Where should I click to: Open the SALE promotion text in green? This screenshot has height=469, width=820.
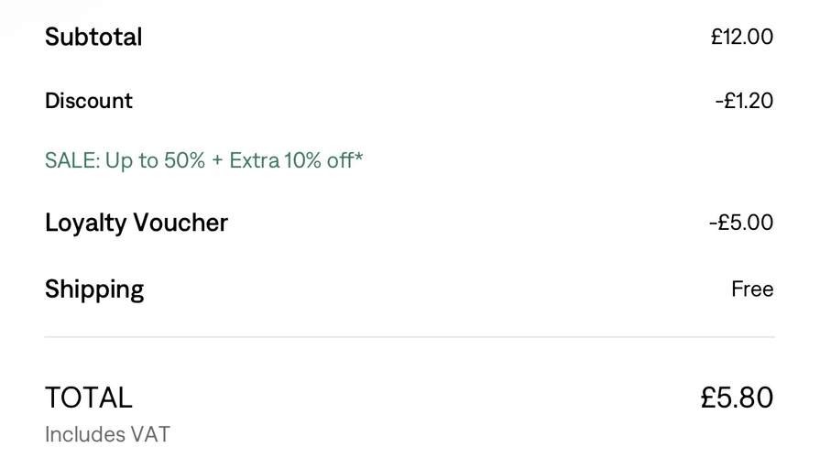point(203,160)
